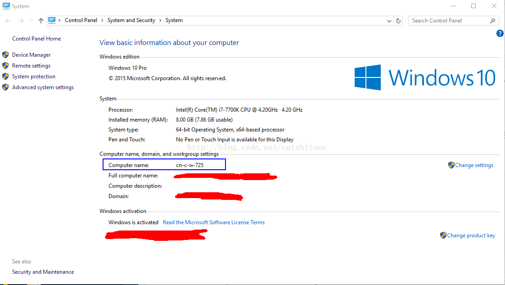
Task: Maximize the System window
Action: tap(473, 6)
